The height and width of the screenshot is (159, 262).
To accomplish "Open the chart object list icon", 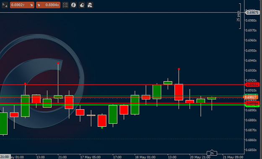I will pos(65,5).
